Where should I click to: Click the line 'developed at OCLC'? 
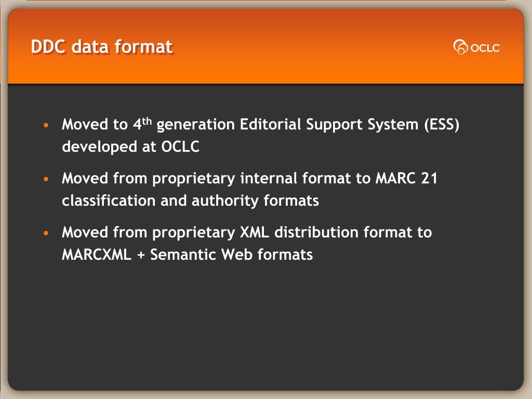click(130, 147)
